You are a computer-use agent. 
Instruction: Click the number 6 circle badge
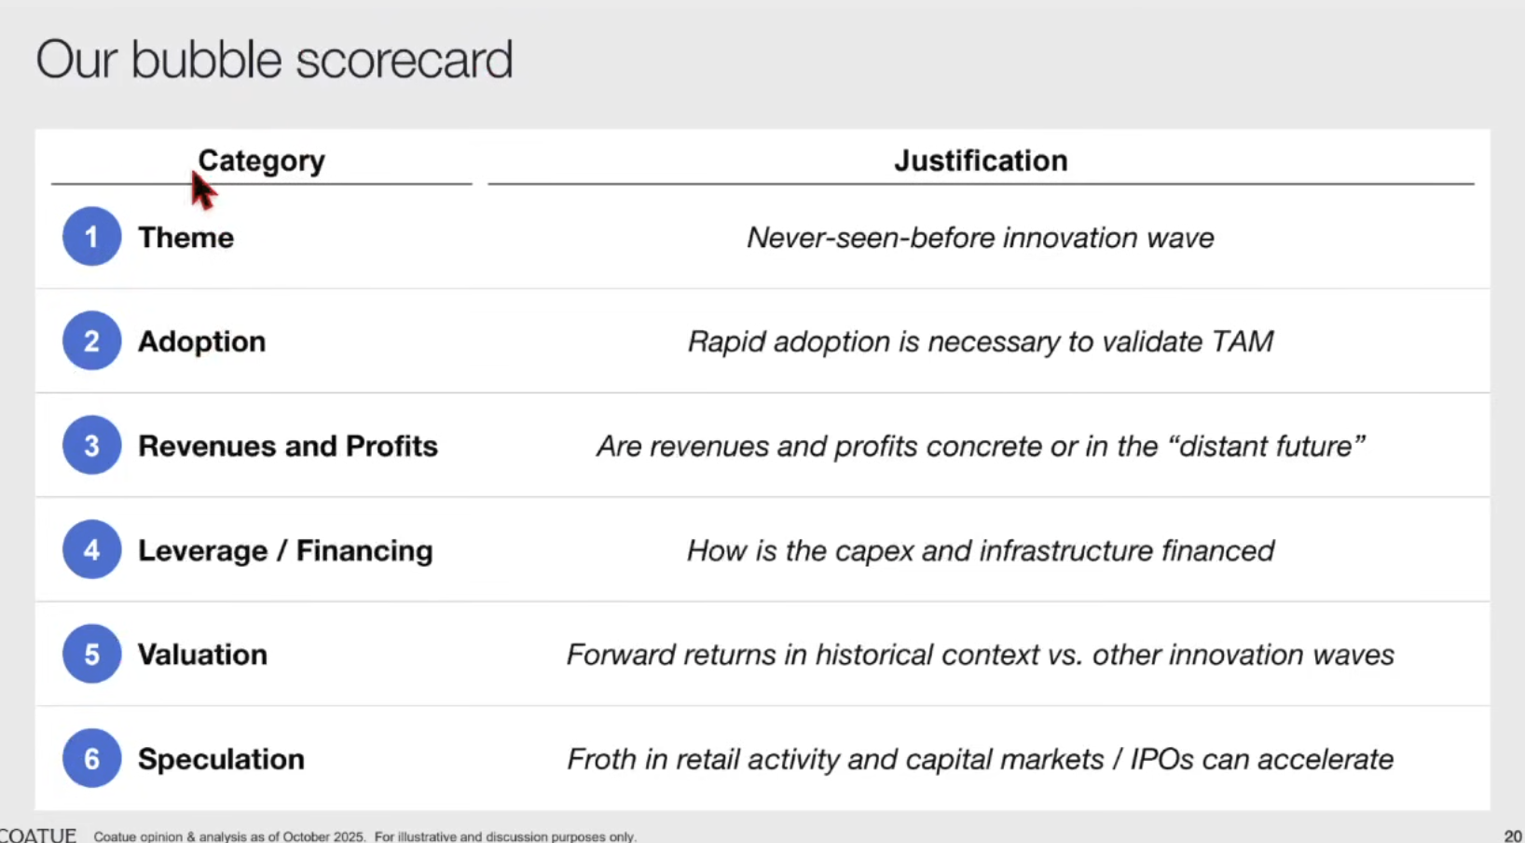point(91,759)
